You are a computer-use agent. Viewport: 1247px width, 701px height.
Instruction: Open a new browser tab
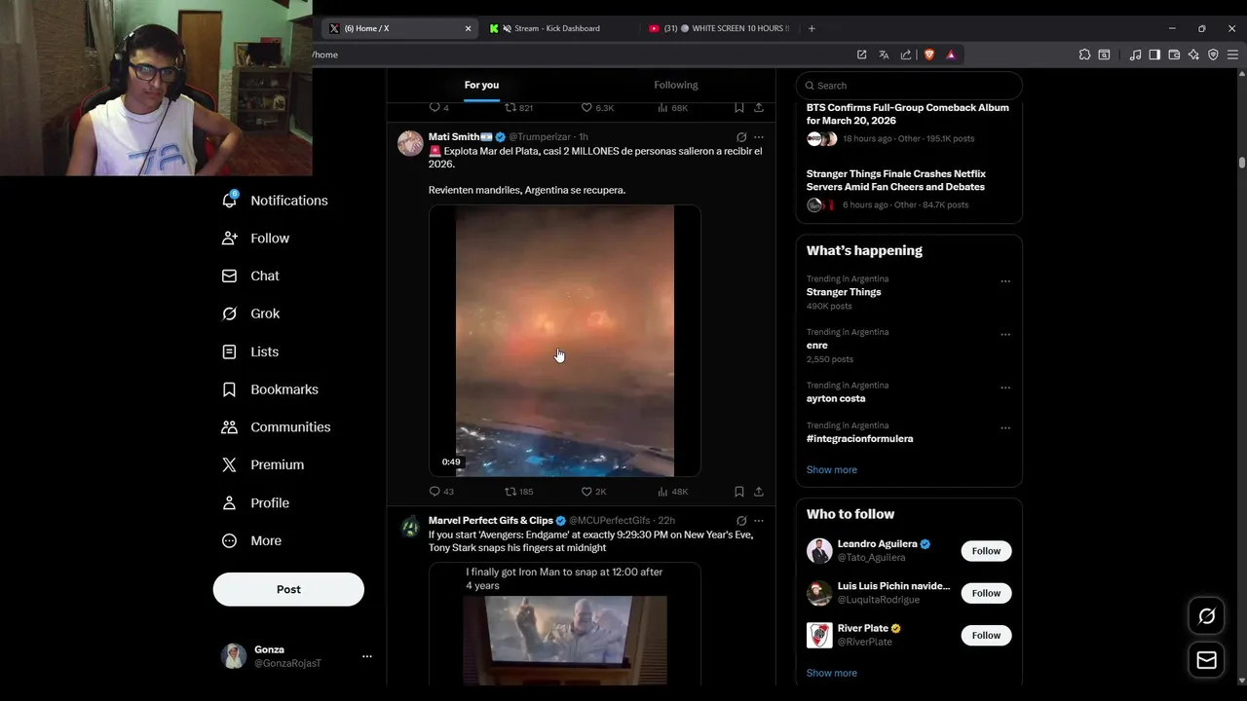coord(812,28)
